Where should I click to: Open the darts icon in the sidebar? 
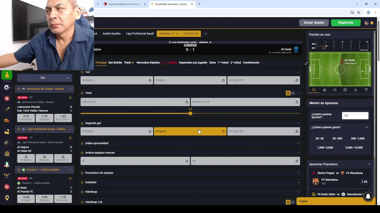[7, 109]
